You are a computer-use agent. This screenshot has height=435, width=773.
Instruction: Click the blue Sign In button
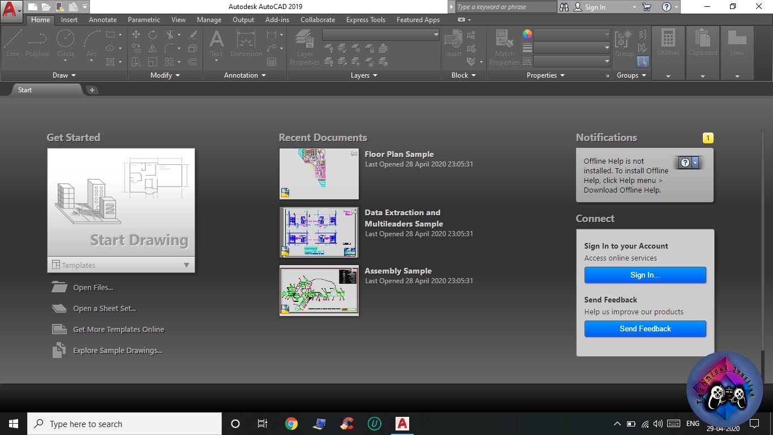[x=645, y=275]
